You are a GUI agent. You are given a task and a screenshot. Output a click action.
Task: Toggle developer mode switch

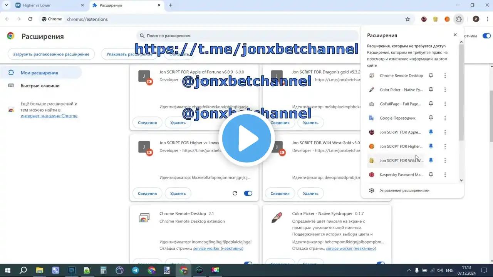(x=486, y=36)
